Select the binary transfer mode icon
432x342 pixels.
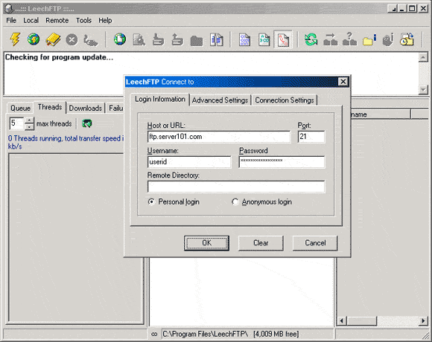(x=244, y=40)
